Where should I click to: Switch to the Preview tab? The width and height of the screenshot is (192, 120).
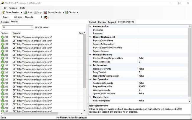102,22
